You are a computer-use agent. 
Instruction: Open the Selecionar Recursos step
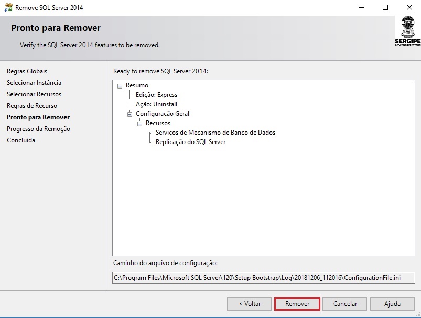point(34,94)
